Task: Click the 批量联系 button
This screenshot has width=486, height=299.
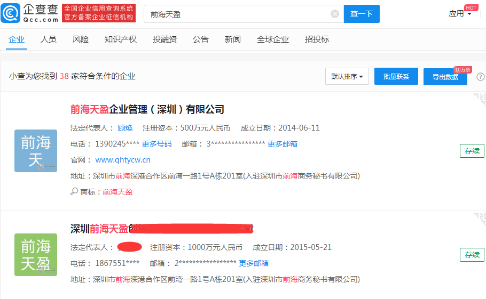Action: pyautogui.click(x=396, y=77)
